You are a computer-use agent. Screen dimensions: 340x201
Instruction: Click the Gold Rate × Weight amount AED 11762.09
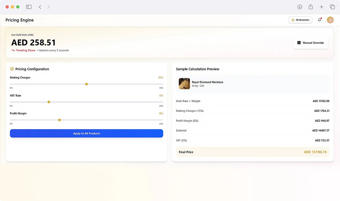(321, 101)
